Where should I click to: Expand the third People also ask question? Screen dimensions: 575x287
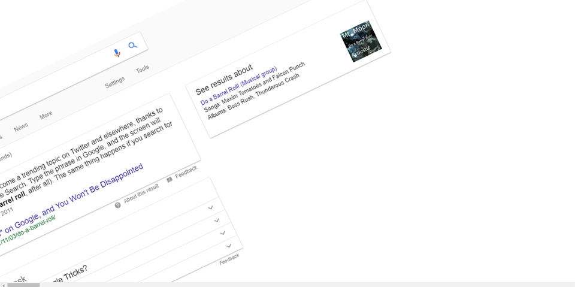click(x=223, y=233)
